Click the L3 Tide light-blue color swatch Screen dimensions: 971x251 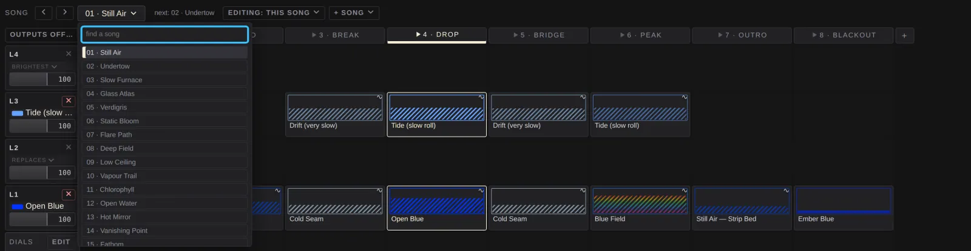coord(18,113)
